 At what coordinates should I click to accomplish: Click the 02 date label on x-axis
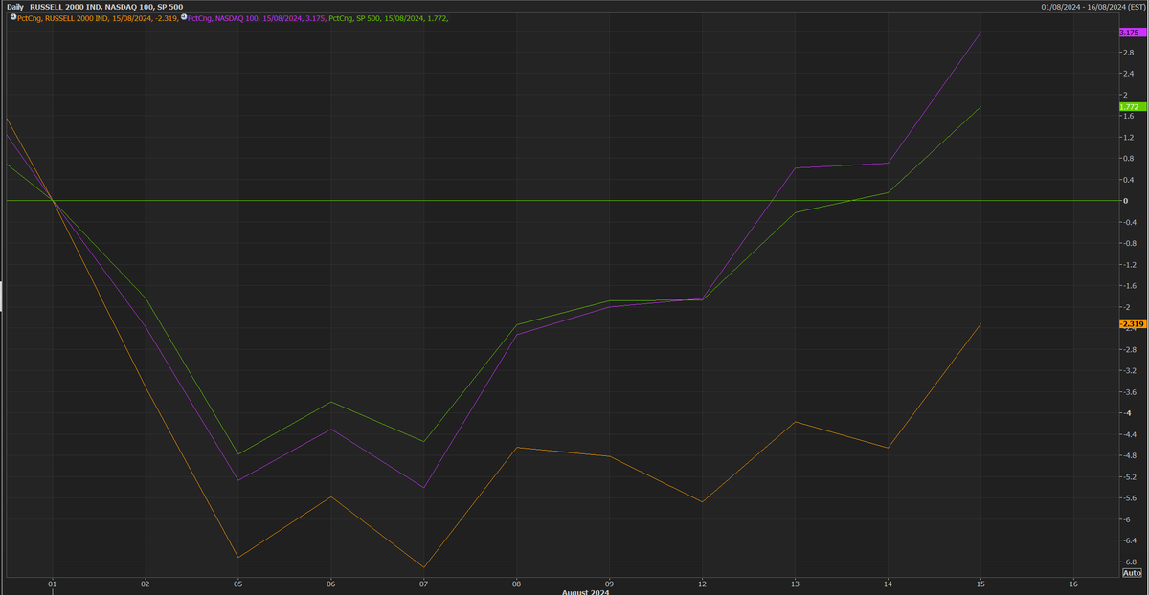click(x=146, y=583)
